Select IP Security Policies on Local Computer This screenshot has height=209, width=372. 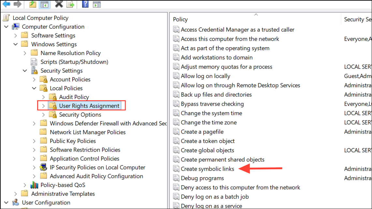coord(97,167)
